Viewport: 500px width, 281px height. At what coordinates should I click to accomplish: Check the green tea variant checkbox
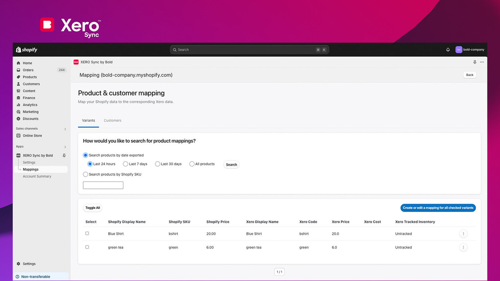(87, 247)
